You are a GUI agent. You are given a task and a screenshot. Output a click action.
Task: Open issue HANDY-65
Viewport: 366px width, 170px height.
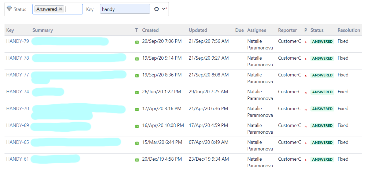[17, 142]
